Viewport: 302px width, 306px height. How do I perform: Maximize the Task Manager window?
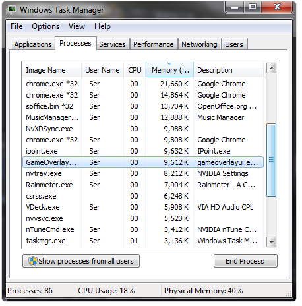(x=253, y=7)
